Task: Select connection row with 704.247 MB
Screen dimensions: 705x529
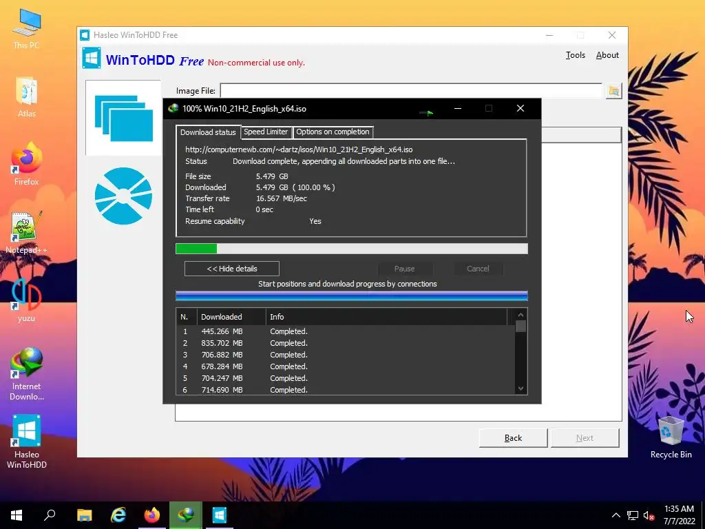Action: pos(346,378)
